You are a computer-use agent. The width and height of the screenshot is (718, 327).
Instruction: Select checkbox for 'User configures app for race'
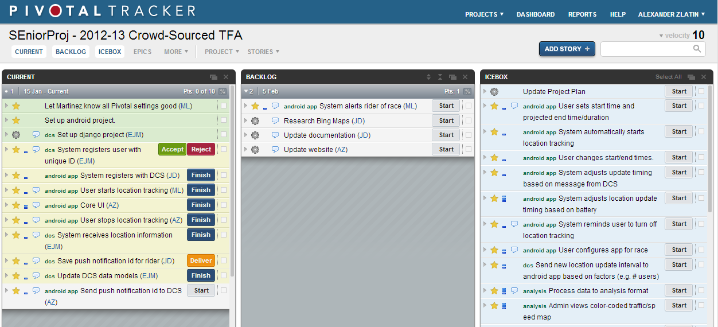701,250
